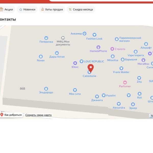Screen dimensions: 153x153
Task: Click the flame icon on the Хиты продаж chip
Action: (43, 9)
